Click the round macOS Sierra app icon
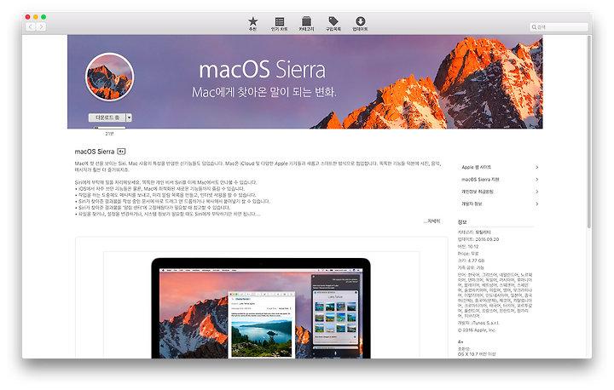The height and width of the screenshot is (390, 614). pos(110,77)
